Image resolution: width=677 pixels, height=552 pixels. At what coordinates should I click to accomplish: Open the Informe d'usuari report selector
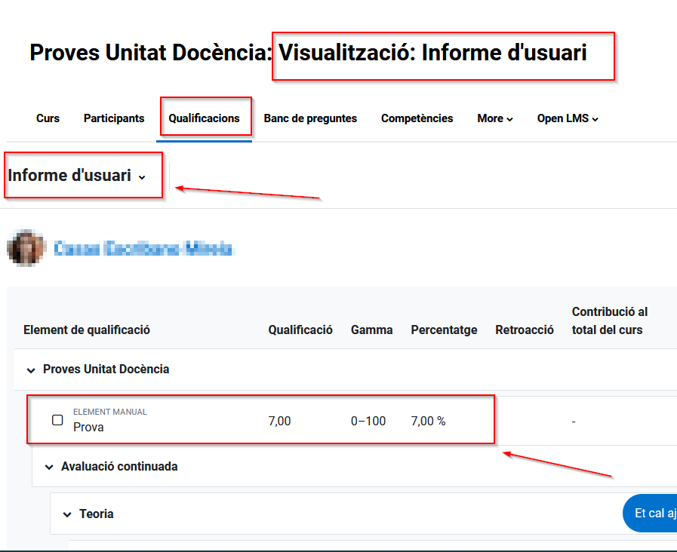point(76,176)
